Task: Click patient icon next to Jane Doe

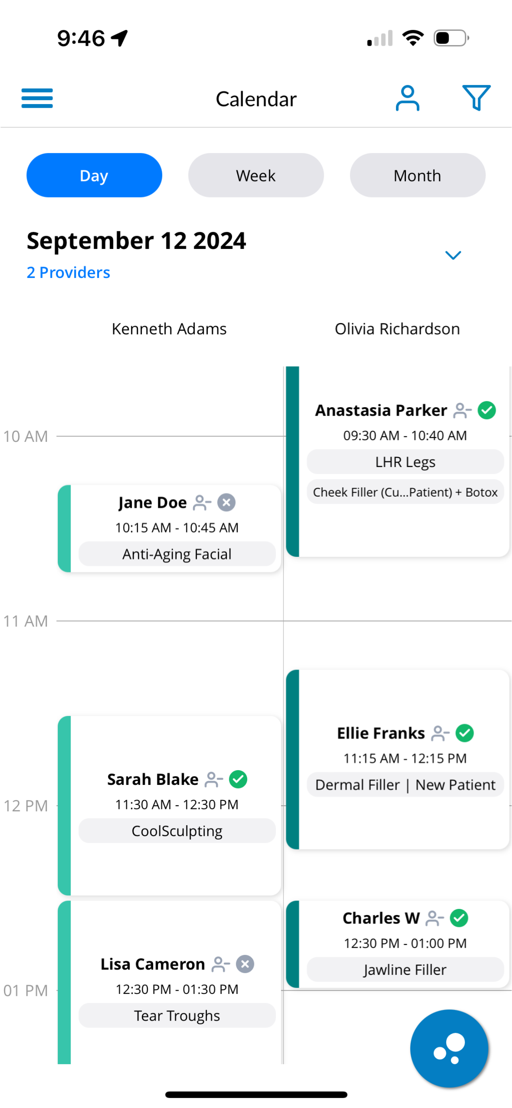Action: pyautogui.click(x=202, y=503)
